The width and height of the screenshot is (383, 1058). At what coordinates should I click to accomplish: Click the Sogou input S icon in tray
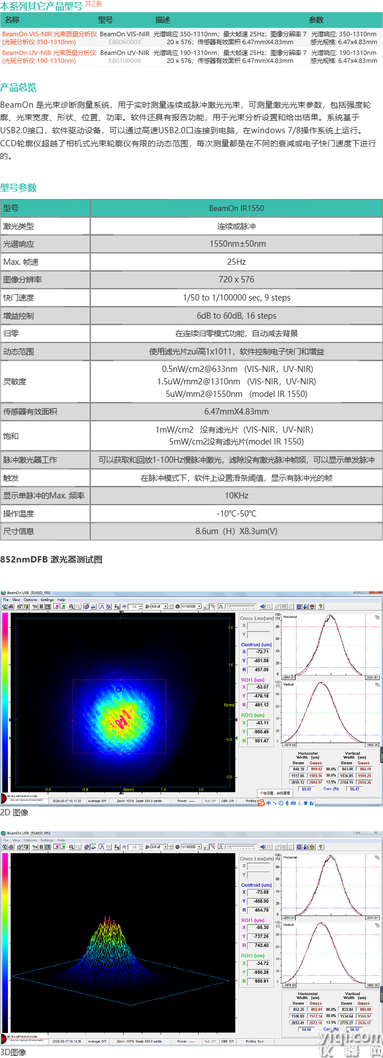tap(261, 802)
